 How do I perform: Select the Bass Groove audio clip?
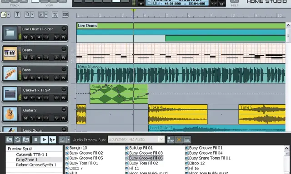coord(181,73)
